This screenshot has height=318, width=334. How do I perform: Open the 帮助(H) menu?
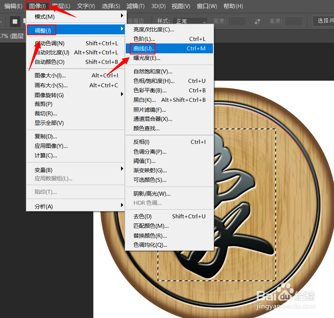pos(233,6)
